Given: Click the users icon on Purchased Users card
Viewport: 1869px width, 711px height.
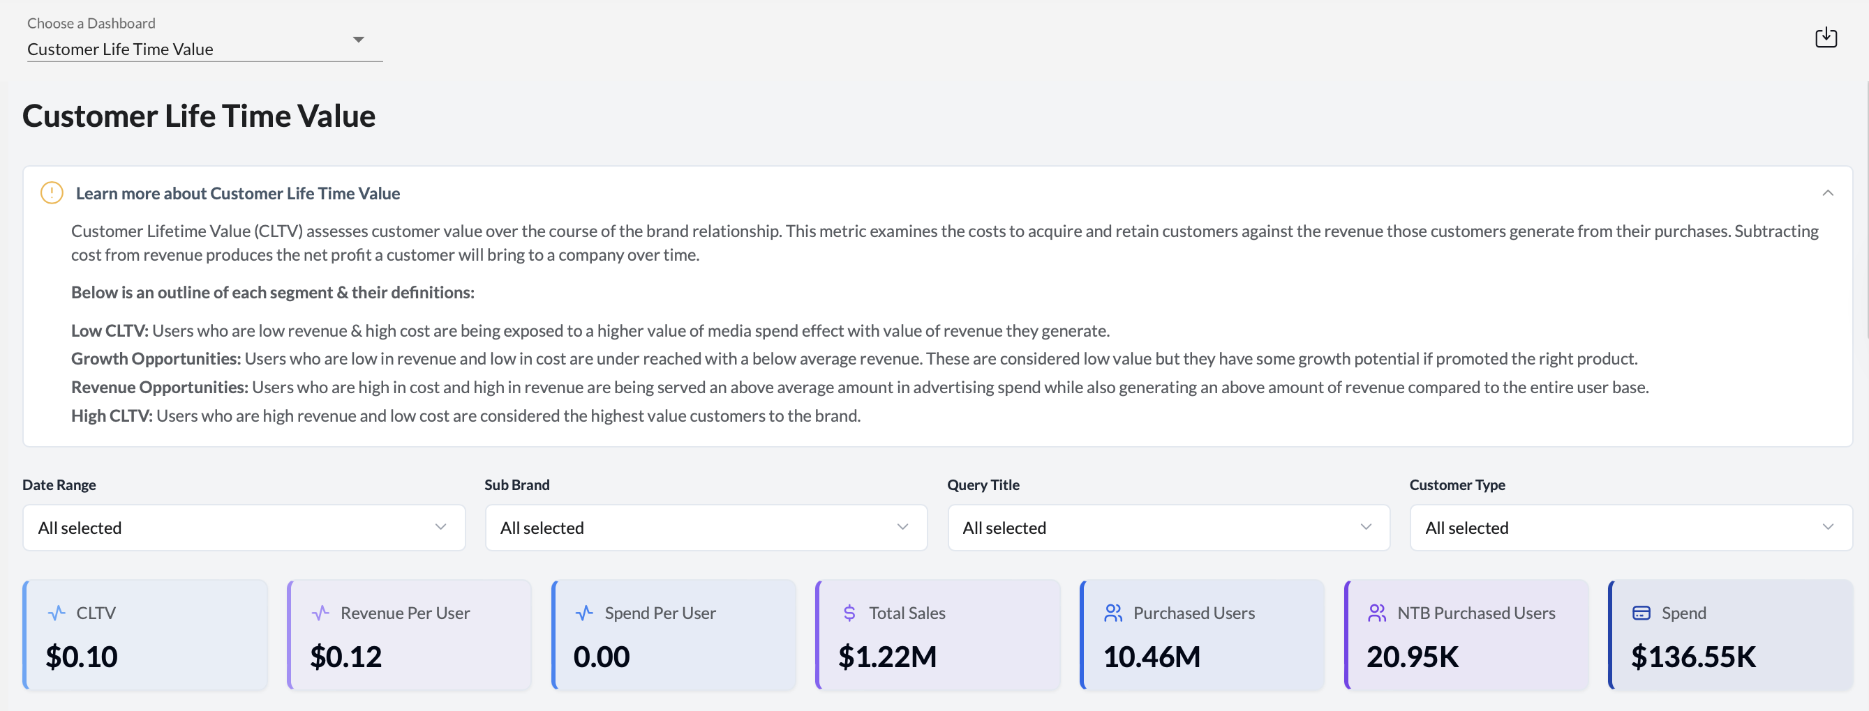Looking at the screenshot, I should [1113, 613].
